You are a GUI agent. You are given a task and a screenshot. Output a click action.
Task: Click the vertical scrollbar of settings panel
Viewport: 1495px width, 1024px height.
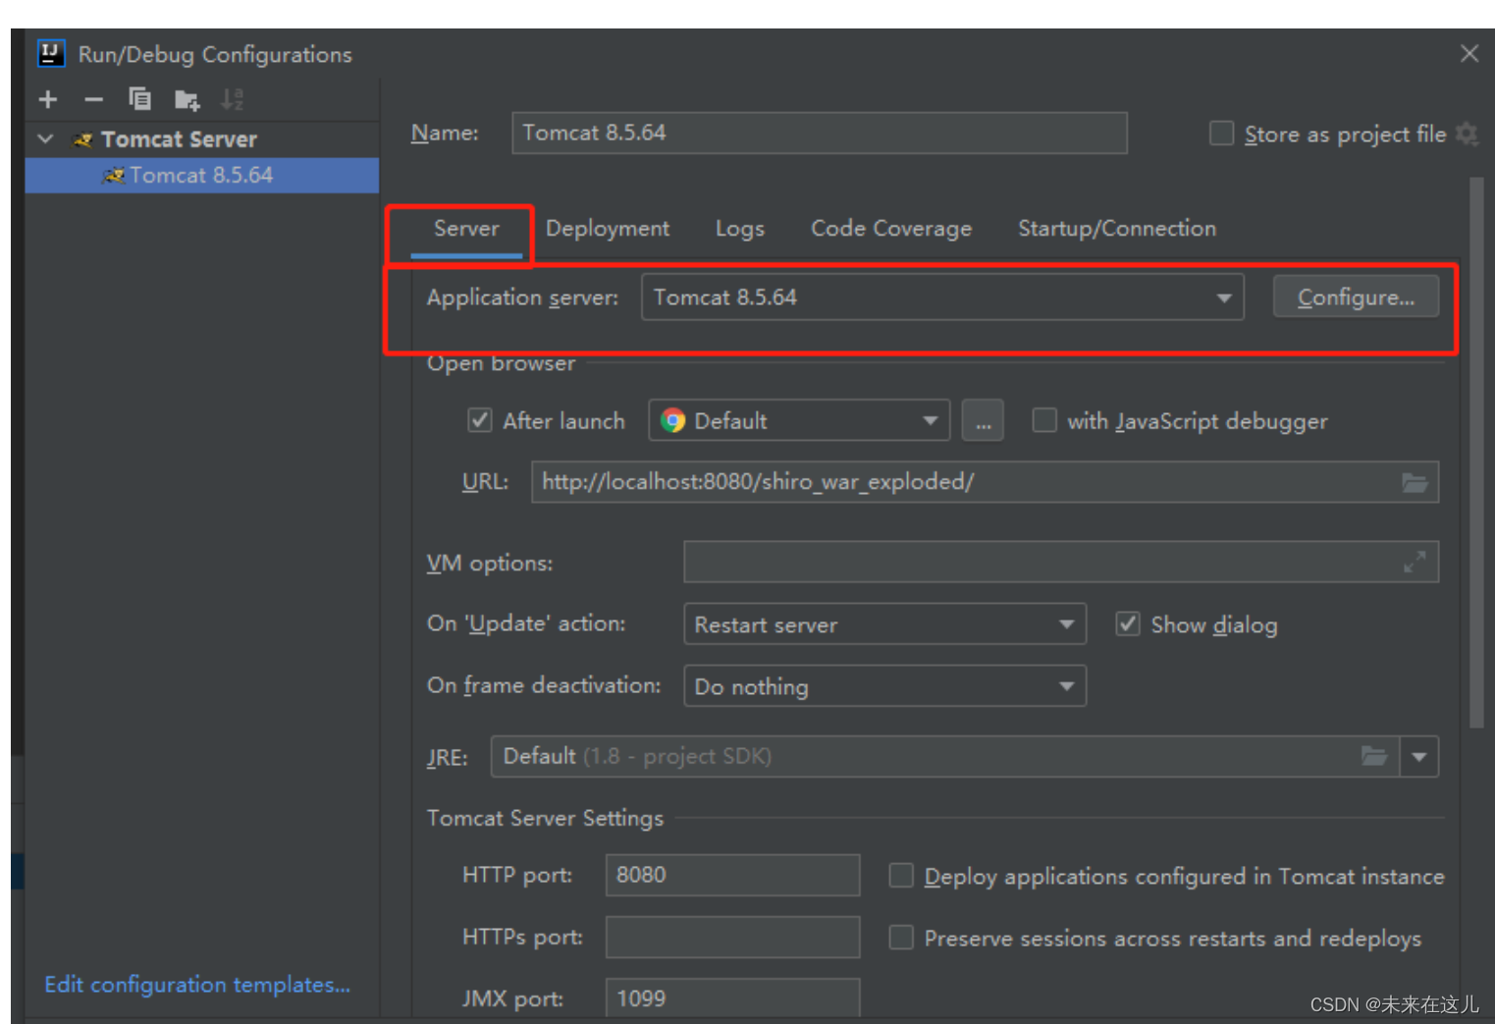click(x=1476, y=452)
